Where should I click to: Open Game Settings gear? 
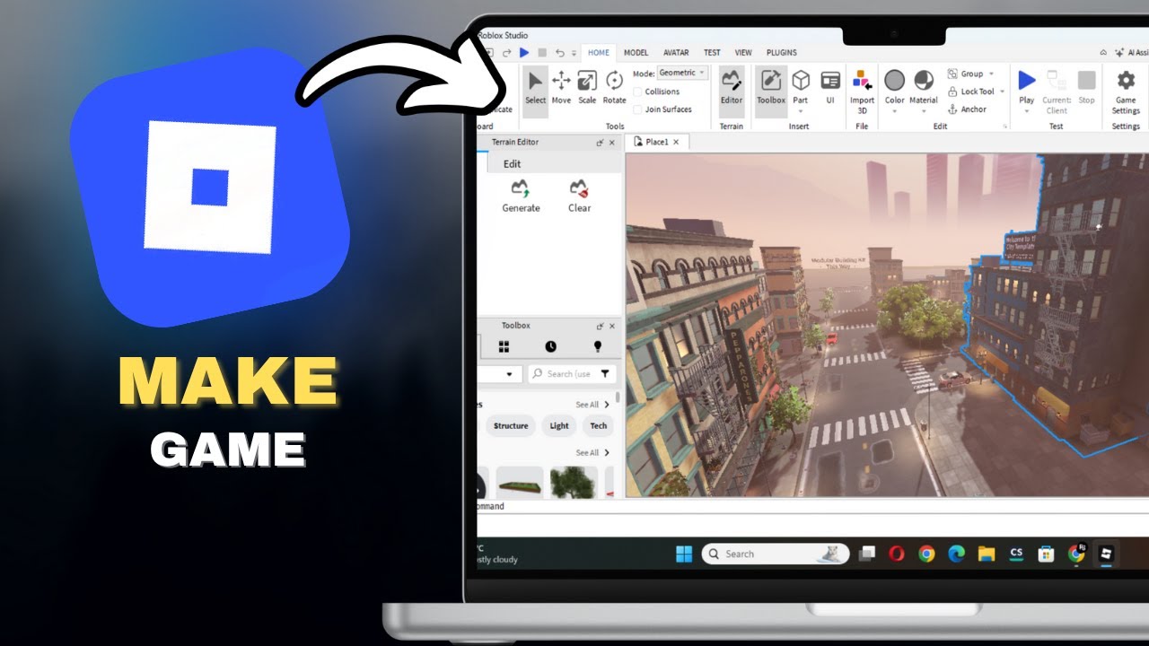point(1126,92)
